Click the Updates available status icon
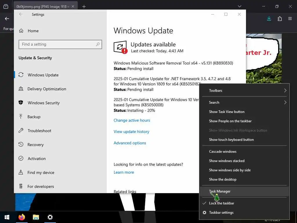 coord(120,47)
